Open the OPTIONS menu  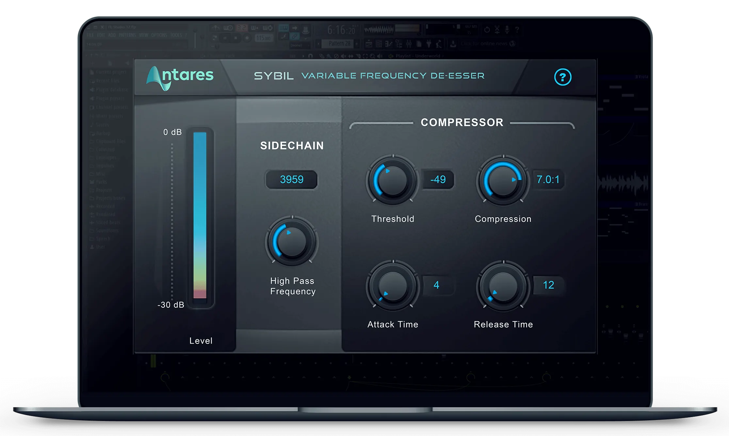click(x=159, y=35)
